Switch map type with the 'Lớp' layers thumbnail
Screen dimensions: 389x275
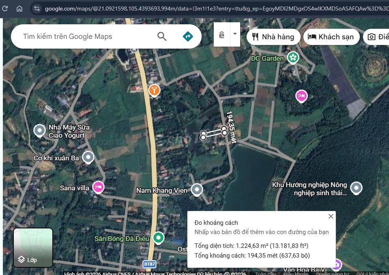coord(33,248)
